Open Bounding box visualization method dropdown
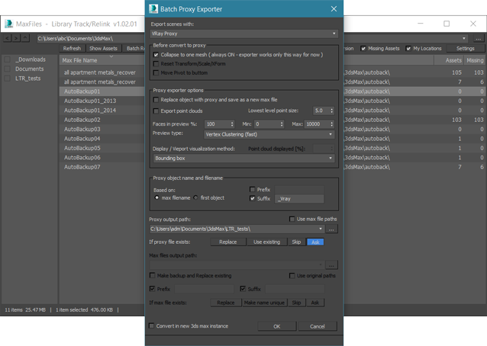 pyautogui.click(x=243, y=159)
